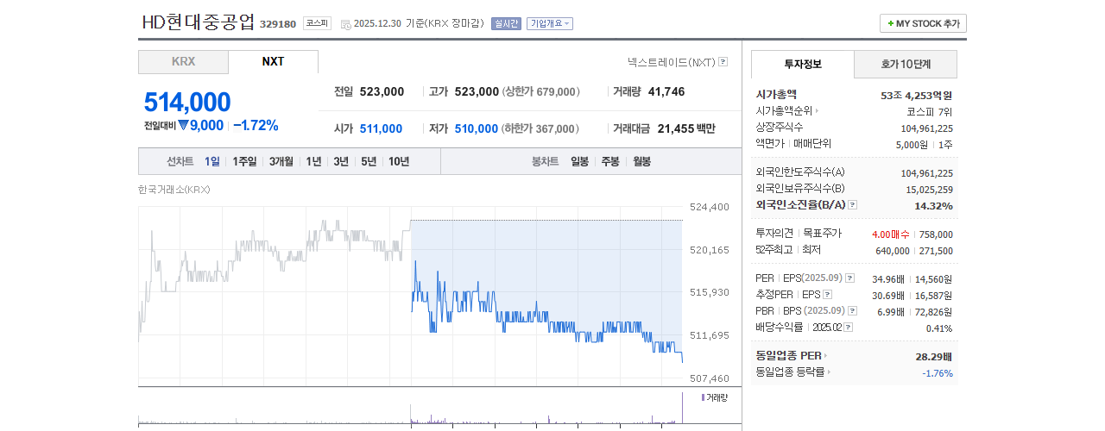The image size is (1105, 431).
Task: Select the 1주일 line chart period
Action: tap(245, 161)
